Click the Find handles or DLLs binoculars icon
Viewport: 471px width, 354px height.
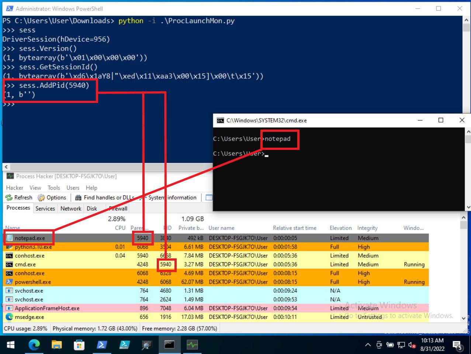coord(78,197)
